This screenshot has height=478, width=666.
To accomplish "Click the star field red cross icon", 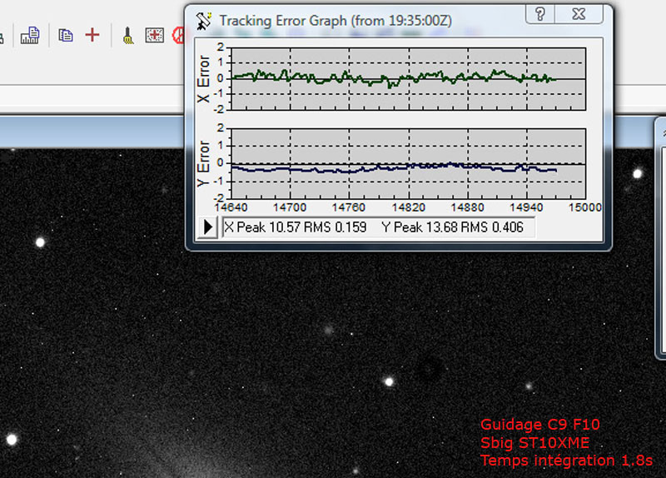I will point(154,35).
